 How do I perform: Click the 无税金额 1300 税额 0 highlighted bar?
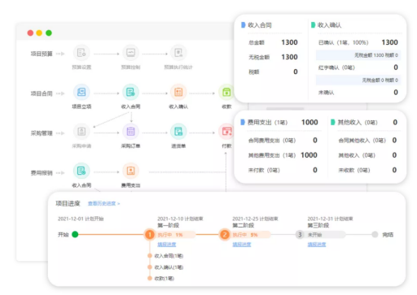click(x=358, y=55)
